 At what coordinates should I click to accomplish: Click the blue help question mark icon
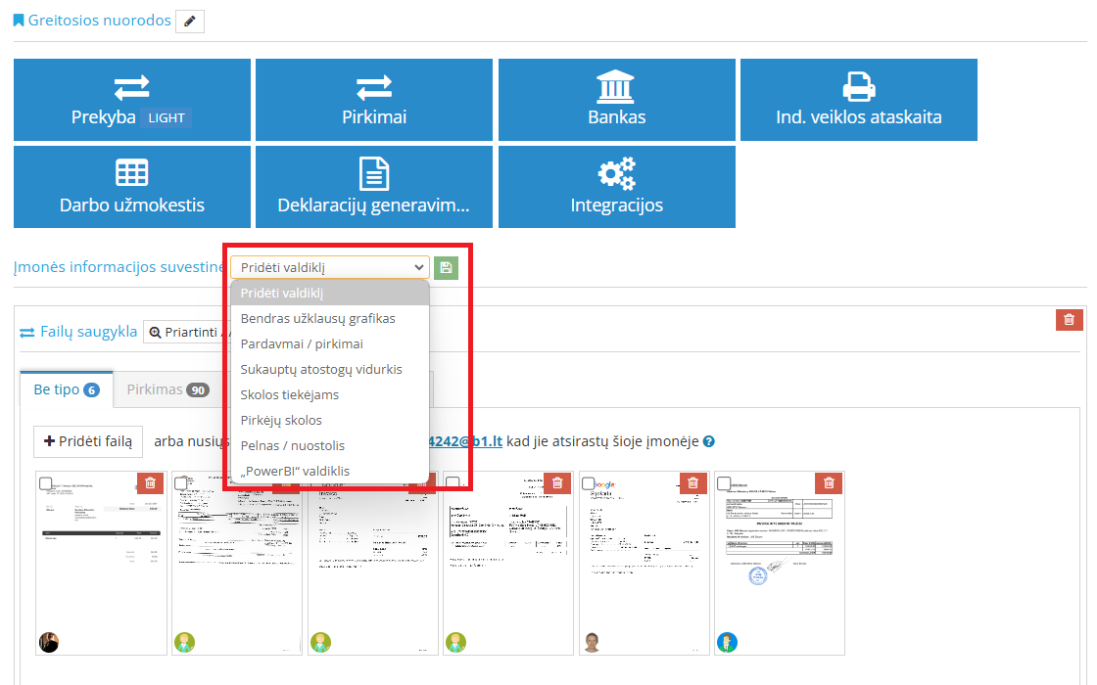click(709, 441)
